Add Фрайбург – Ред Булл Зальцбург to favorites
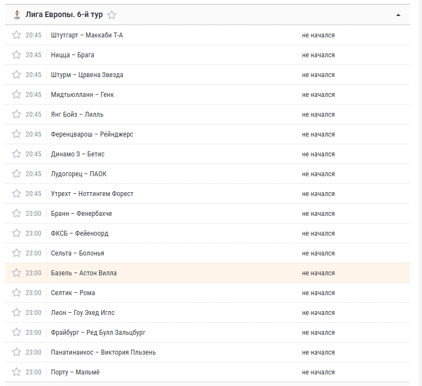The height and width of the screenshot is (386, 422). point(17,332)
